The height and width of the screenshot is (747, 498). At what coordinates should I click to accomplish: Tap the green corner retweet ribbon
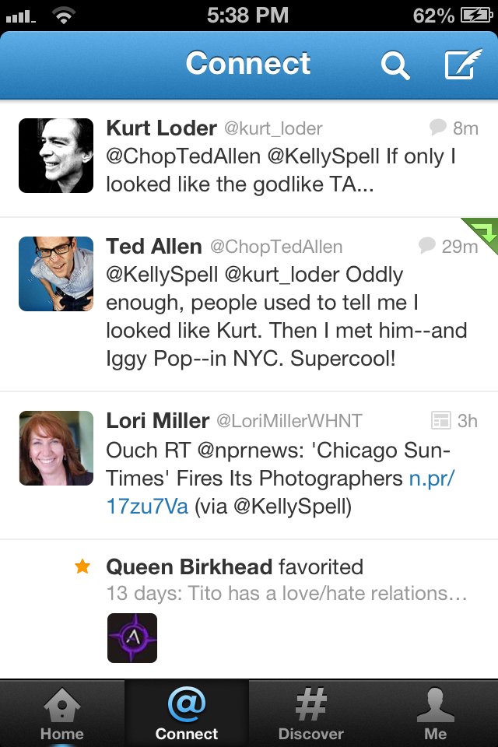click(x=482, y=233)
